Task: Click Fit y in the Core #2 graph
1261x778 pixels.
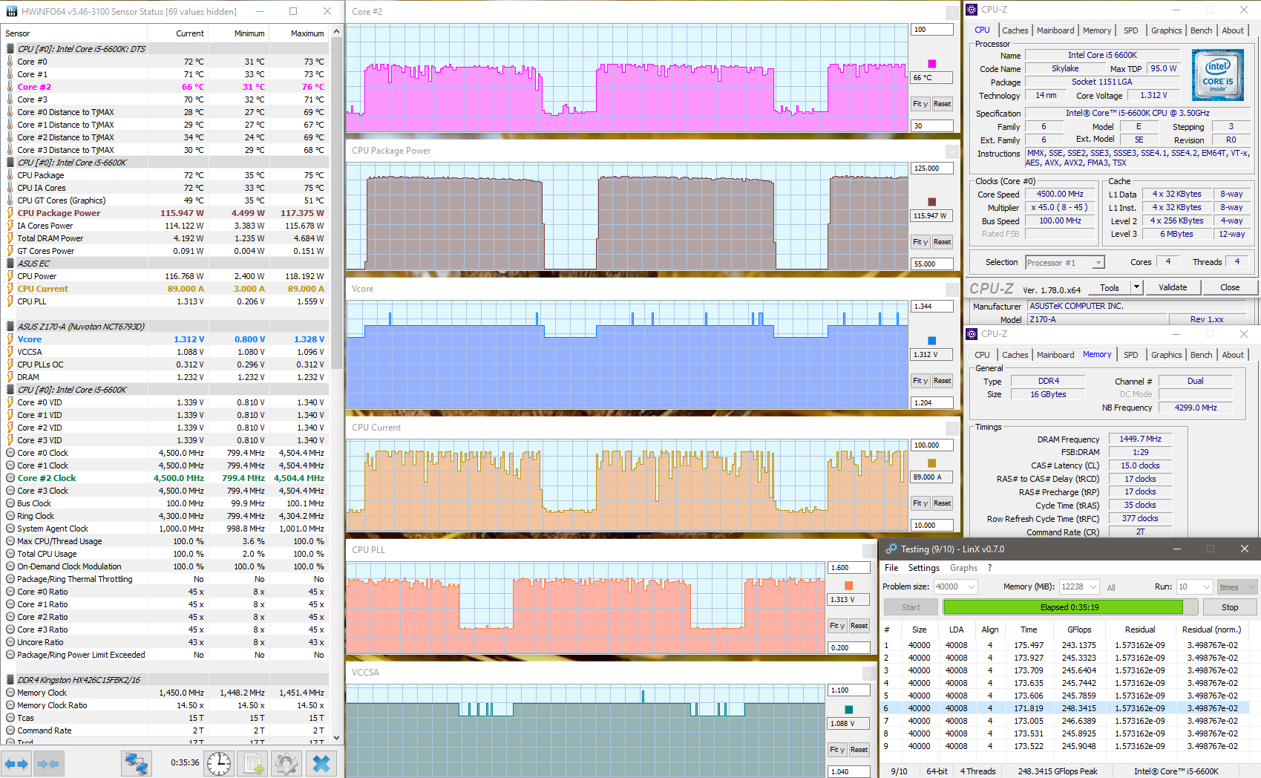Action: click(x=920, y=104)
